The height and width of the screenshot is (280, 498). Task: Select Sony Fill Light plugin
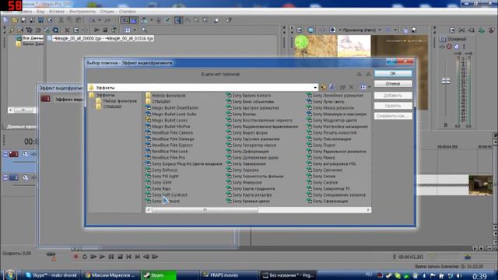tap(165, 177)
